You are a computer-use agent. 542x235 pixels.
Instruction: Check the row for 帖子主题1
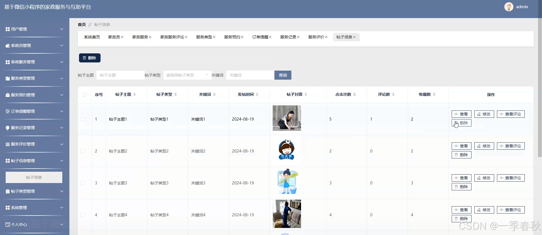(83, 119)
